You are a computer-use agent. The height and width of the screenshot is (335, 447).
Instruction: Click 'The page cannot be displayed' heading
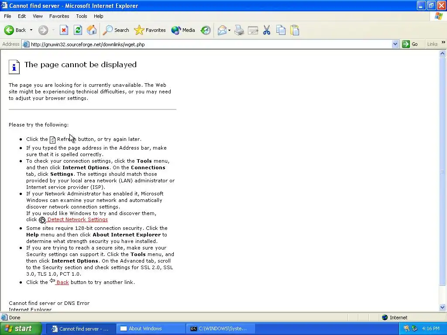coord(80,65)
